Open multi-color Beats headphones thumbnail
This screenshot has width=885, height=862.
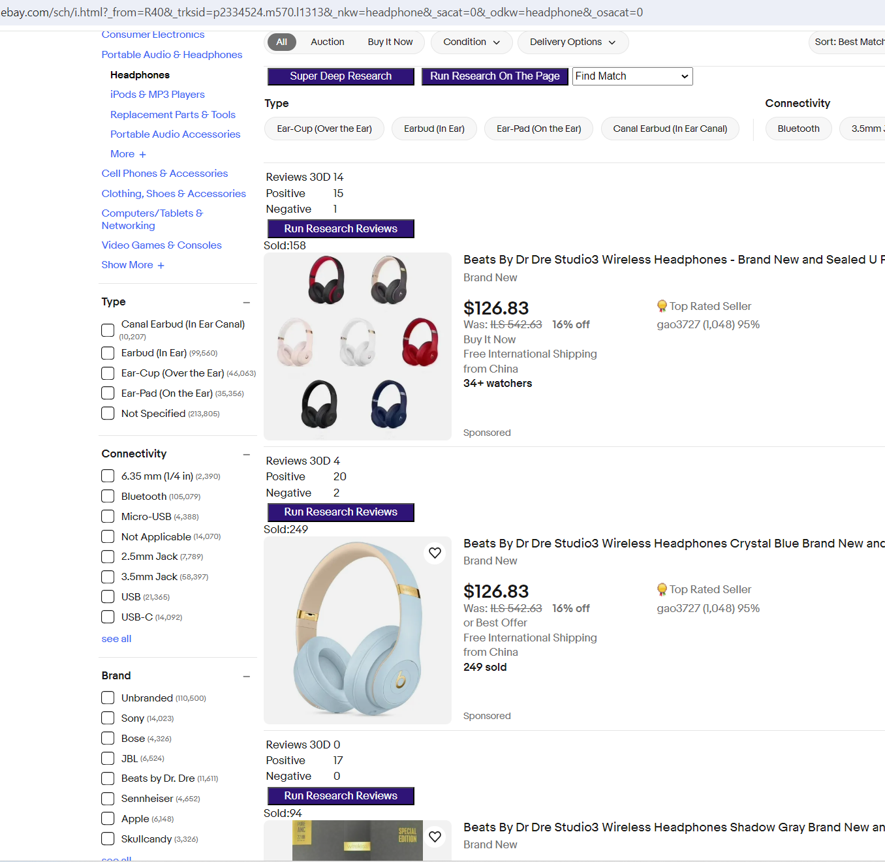click(358, 346)
